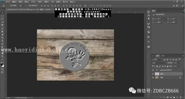Toggle visibility of the wood background layer
The height and width of the screenshot is (99, 185).
pos(153,78)
